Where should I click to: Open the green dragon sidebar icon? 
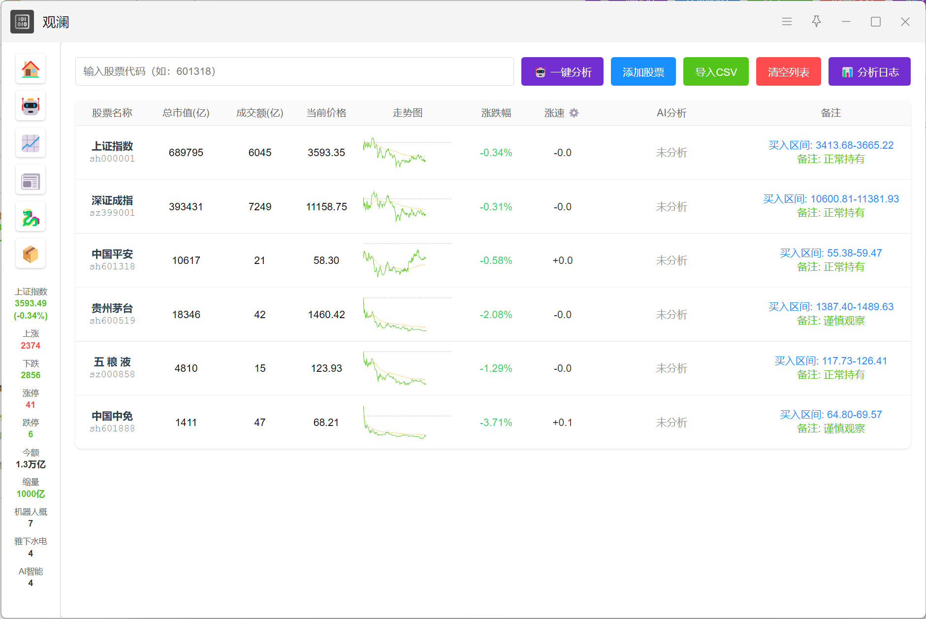pyautogui.click(x=31, y=217)
